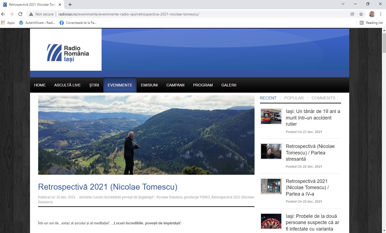Image resolution: width=386 pixels, height=233 pixels.
Task: Open the ambulance thumbnail in Recent list
Action: [271, 116]
